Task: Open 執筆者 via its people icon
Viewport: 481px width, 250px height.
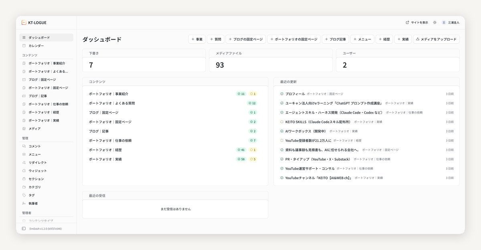Action: (x=24, y=204)
